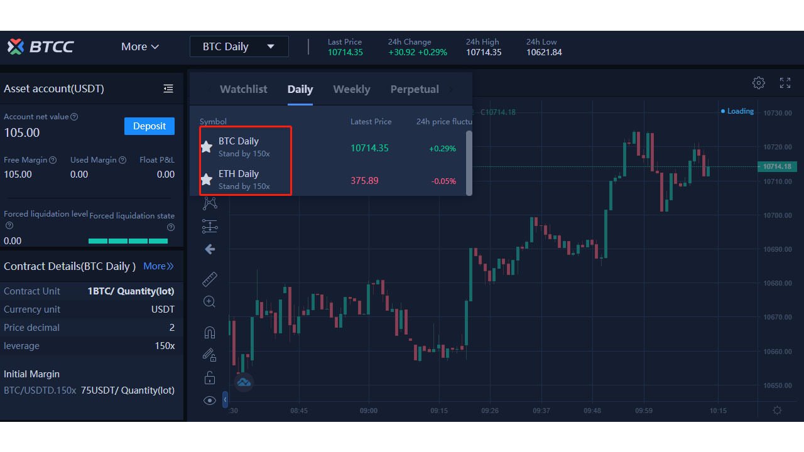Switch to the Perpetual tab

pyautogui.click(x=415, y=89)
